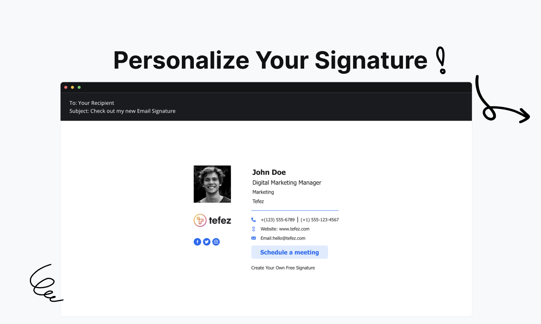Click phone number (+1) 555-123-4567
Screen dimensions: 541x324
pos(319,220)
